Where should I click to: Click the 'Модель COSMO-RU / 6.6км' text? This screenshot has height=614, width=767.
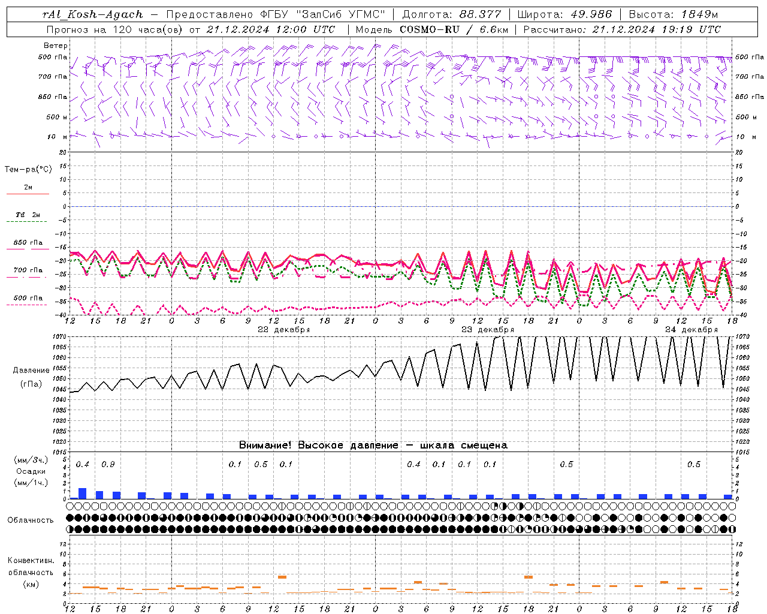[432, 29]
